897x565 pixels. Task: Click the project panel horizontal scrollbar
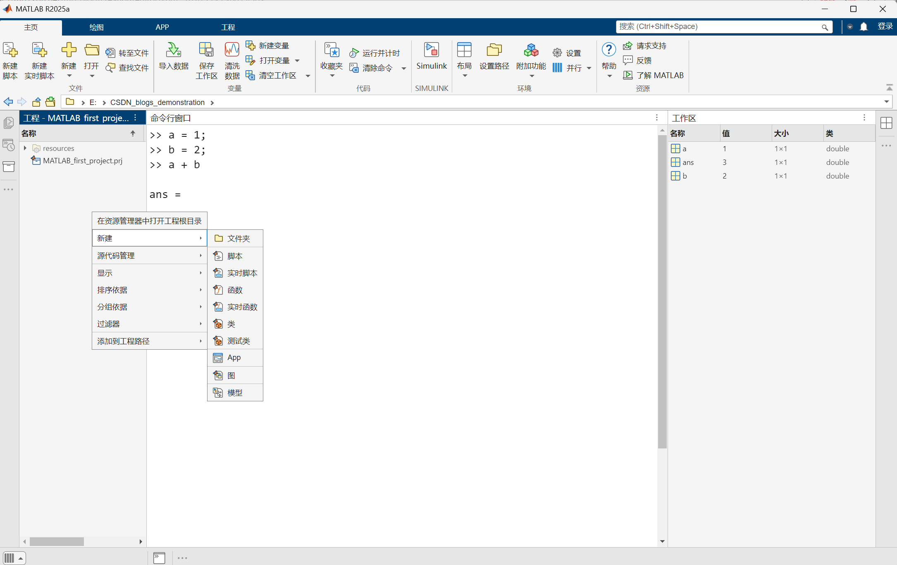pyautogui.click(x=57, y=541)
